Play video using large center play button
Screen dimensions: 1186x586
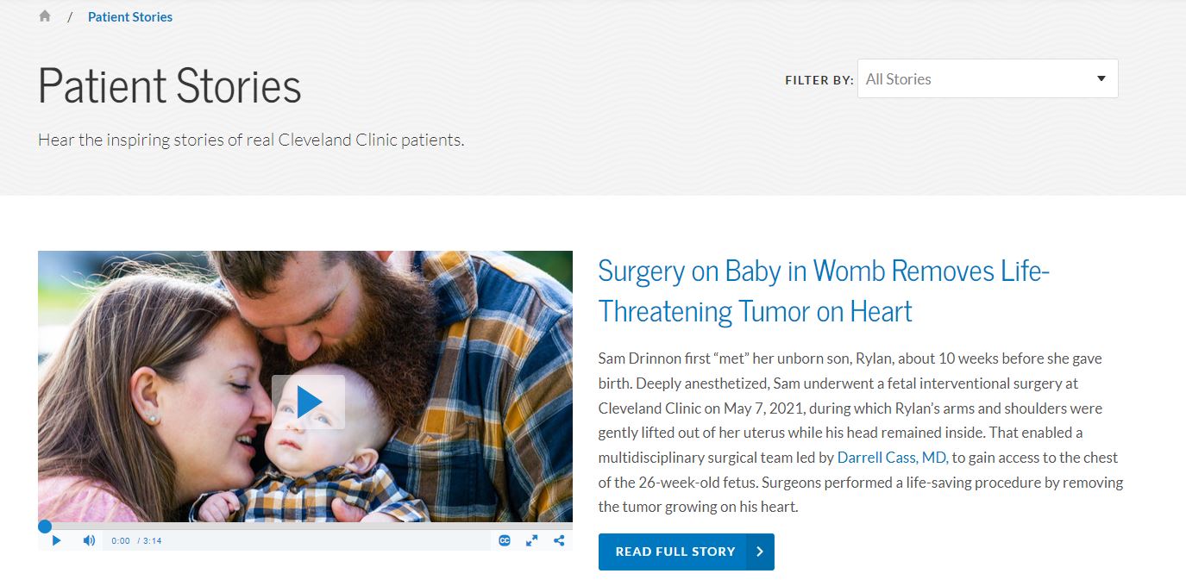tap(308, 402)
